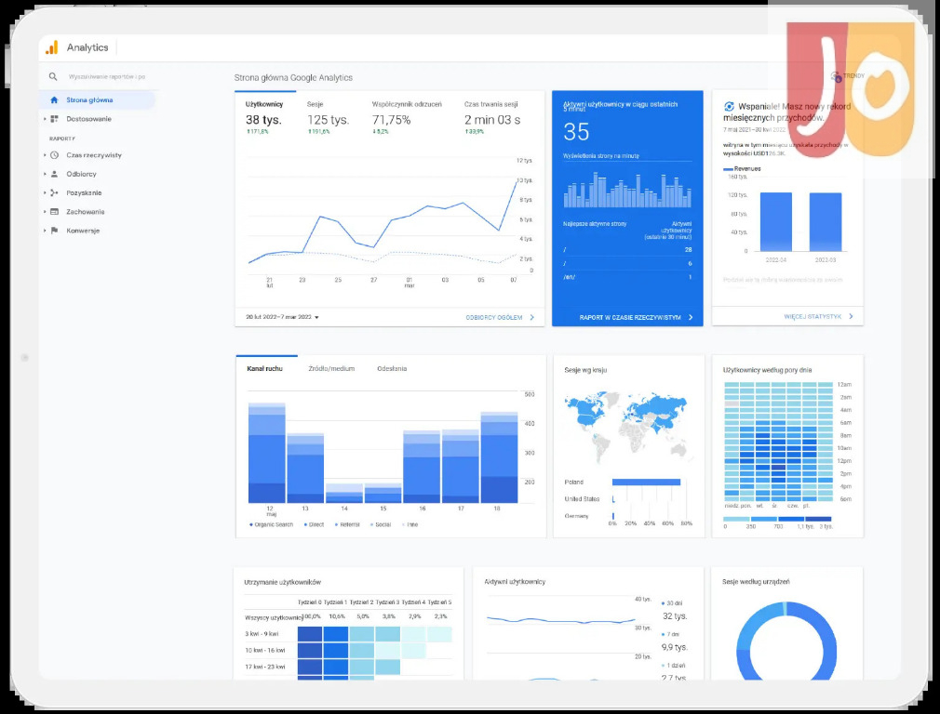Click arrow next to RAPORT W CZASIE RZECZYWISTYM
The height and width of the screenshot is (714, 940).
(691, 317)
